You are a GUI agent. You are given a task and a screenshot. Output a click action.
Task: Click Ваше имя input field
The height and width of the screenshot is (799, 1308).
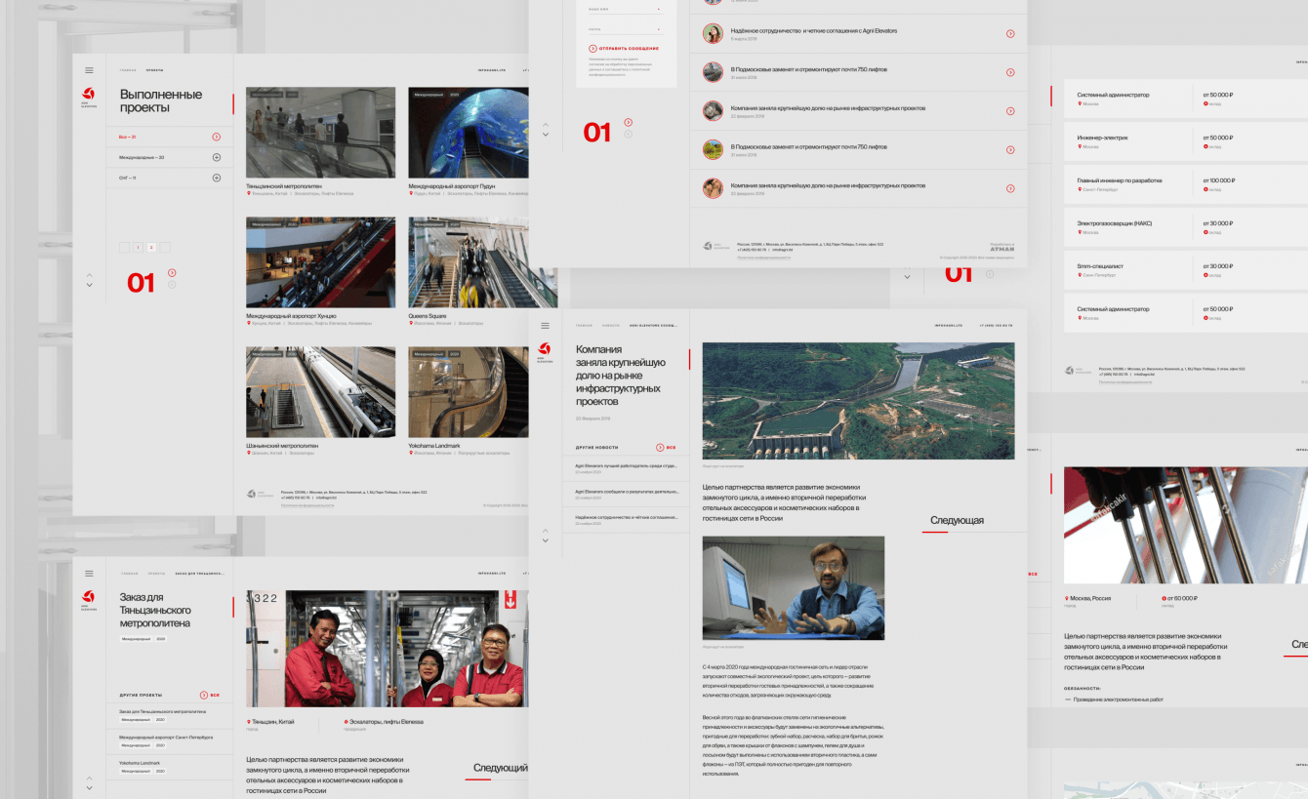pyautogui.click(x=625, y=10)
